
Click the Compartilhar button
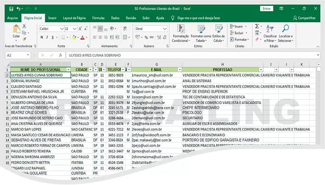pos(304,18)
